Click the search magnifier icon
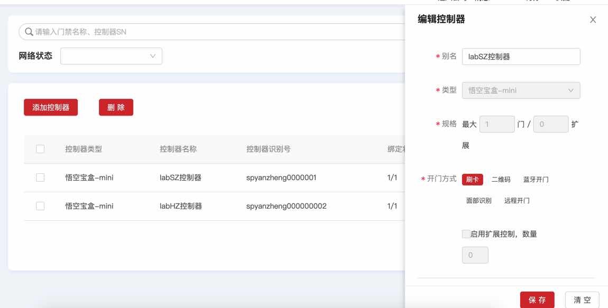This screenshot has width=608, height=308. (29, 32)
